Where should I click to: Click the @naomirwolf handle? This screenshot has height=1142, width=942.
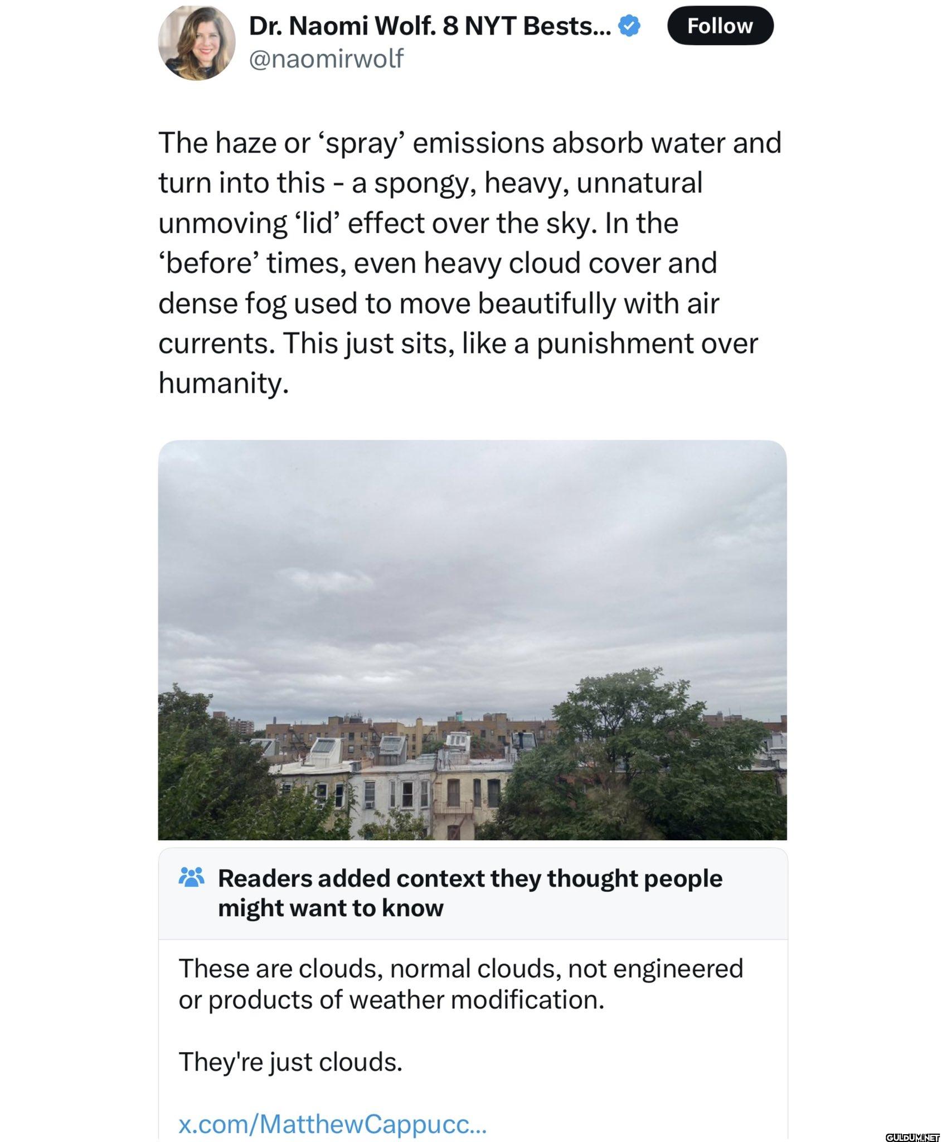coord(326,59)
